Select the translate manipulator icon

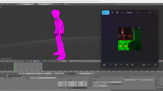[x=38, y=61]
